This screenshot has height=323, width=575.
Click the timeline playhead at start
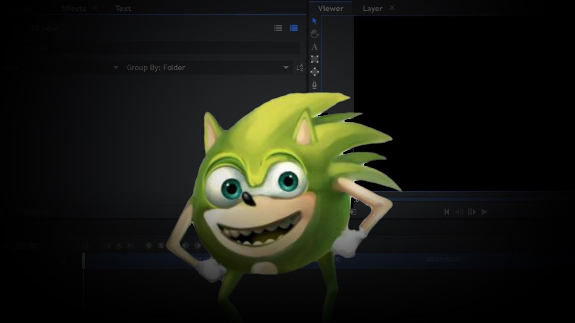click(84, 261)
